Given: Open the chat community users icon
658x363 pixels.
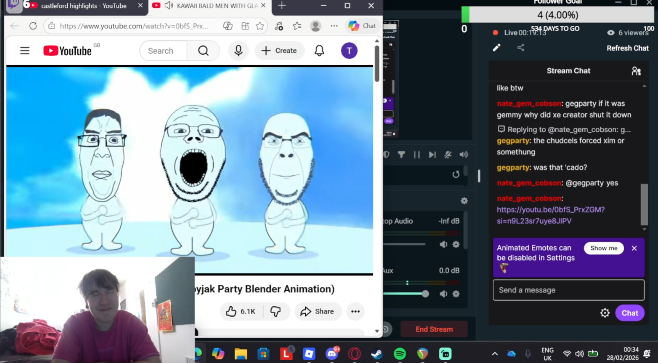Looking at the screenshot, I should (636, 71).
